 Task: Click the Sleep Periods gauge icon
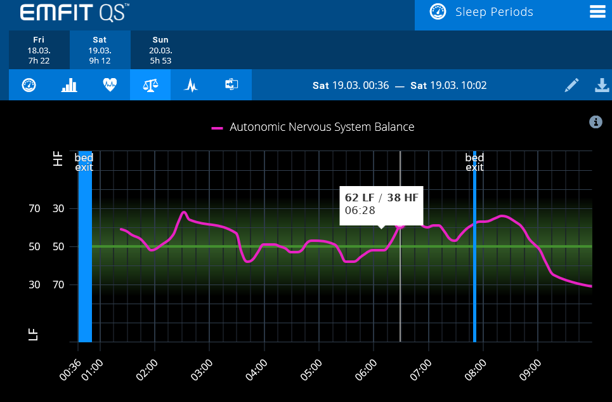tap(437, 11)
